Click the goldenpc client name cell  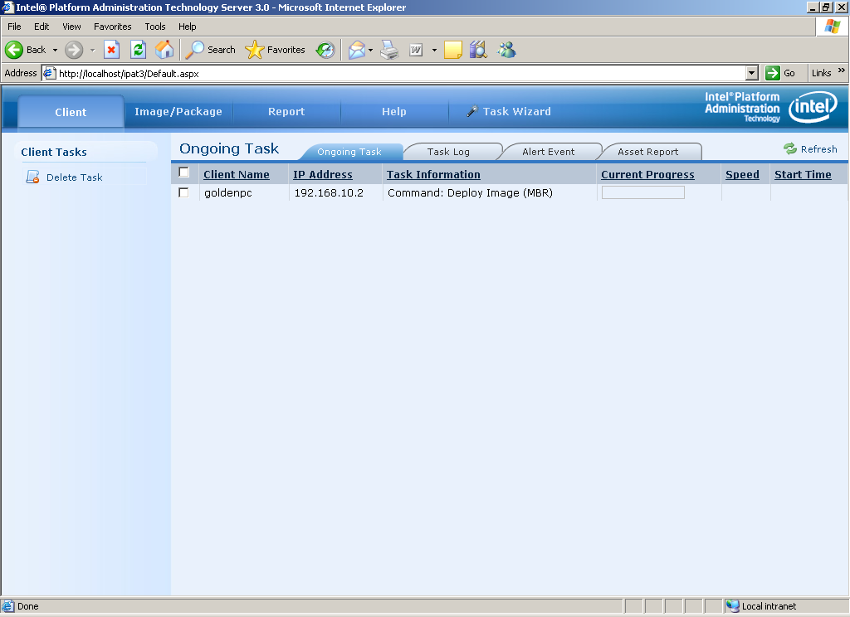click(228, 193)
